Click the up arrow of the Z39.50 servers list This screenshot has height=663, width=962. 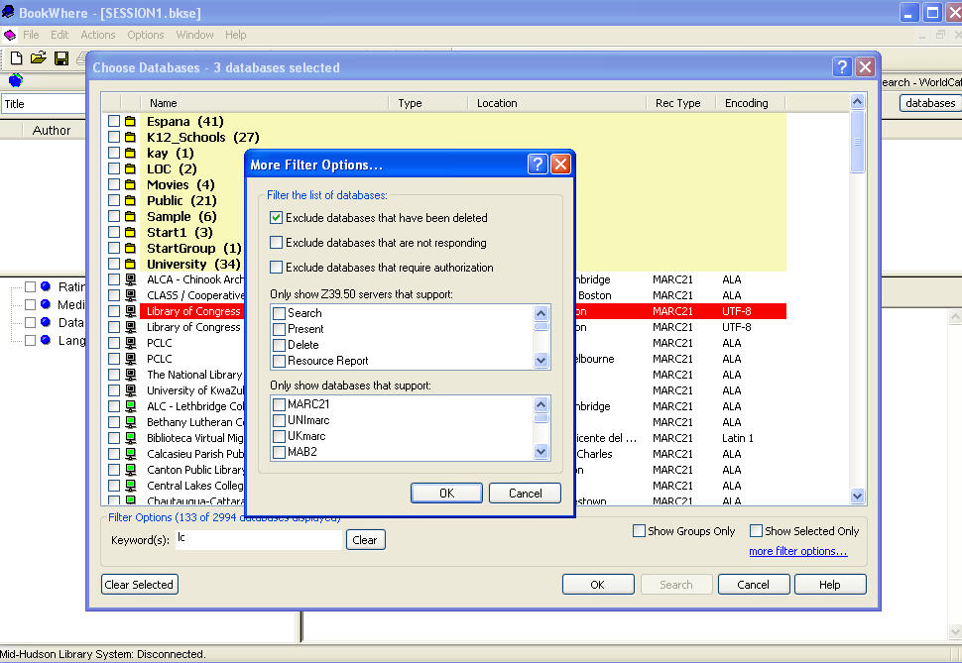tap(541, 313)
